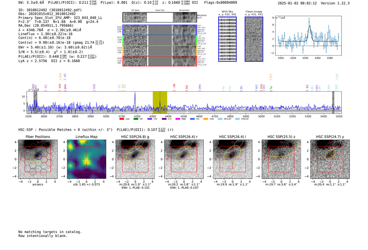Click the OII green legend swatch
This screenshot has width=368, height=250.
click(136, 119)
